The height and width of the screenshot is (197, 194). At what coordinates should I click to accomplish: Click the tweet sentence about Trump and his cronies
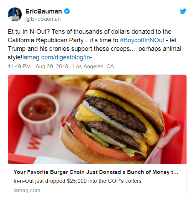click(71, 49)
